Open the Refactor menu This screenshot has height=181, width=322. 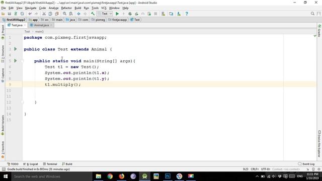tap(66, 8)
